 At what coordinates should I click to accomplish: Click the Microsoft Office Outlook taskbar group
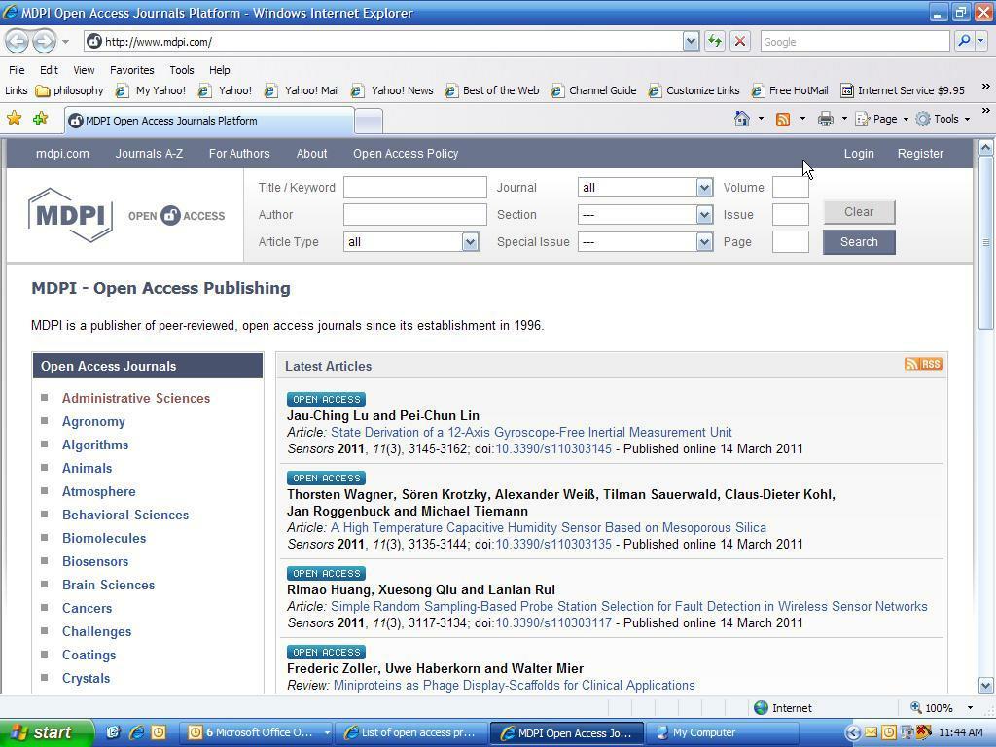256,733
